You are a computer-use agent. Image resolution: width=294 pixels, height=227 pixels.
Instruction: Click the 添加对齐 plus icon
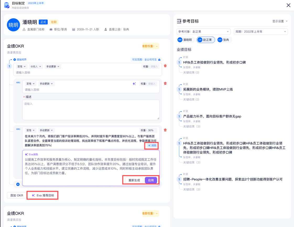click(15, 60)
